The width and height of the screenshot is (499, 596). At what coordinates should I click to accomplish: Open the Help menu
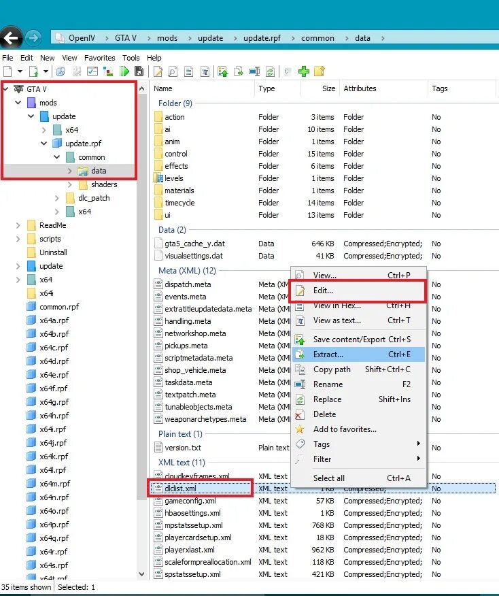(154, 58)
